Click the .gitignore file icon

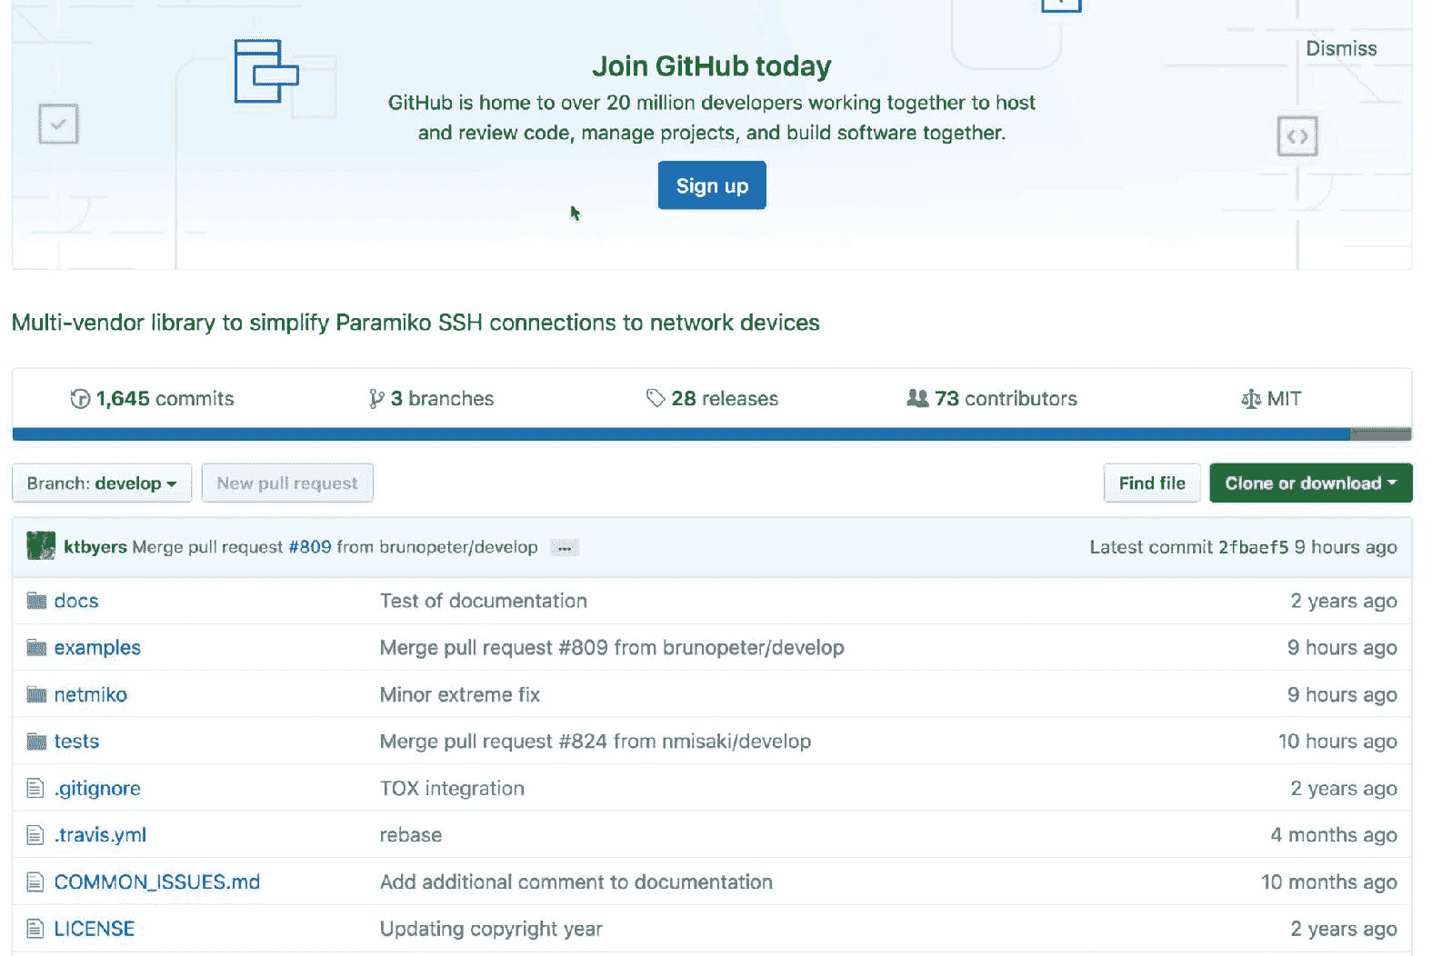pyautogui.click(x=35, y=789)
